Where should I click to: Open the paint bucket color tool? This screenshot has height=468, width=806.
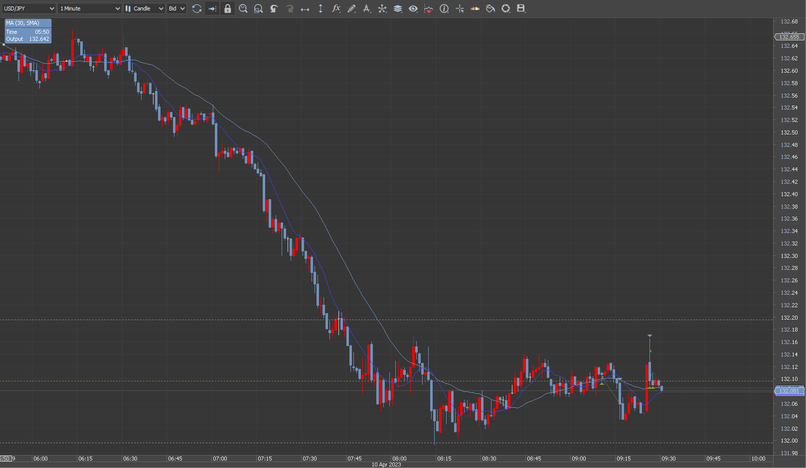coord(490,8)
